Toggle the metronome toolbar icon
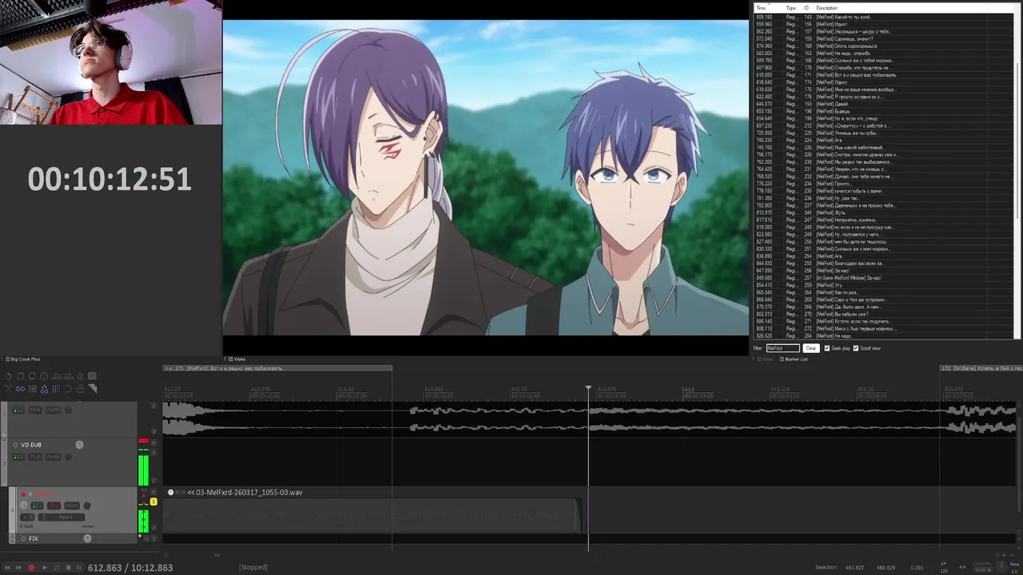The height and width of the screenshot is (575, 1023). (x=80, y=376)
